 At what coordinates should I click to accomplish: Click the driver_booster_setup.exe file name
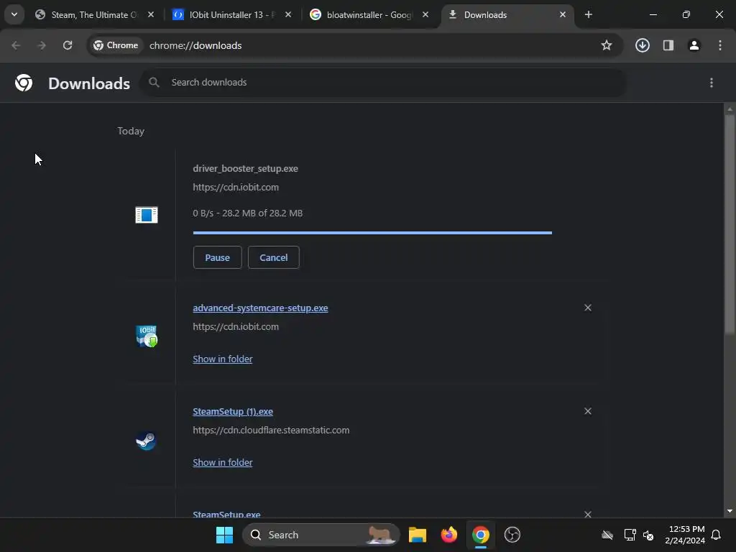[x=245, y=168]
